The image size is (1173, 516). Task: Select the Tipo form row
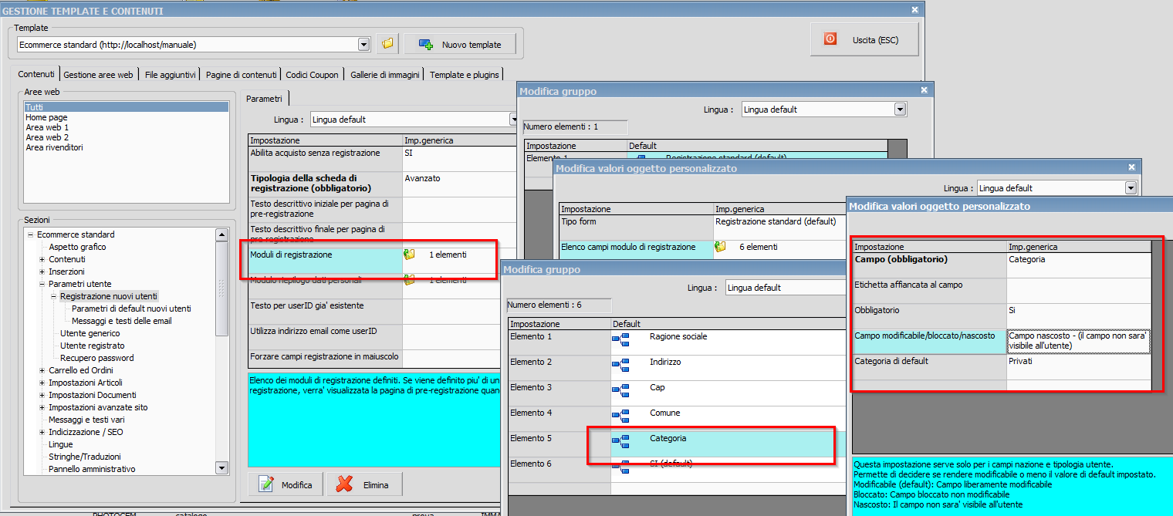702,227
